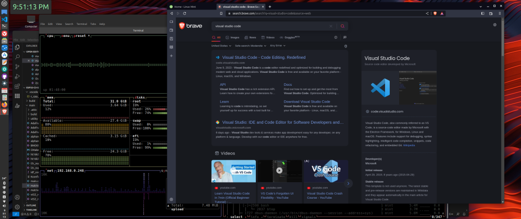Viewport: 521px width, 219px height.
Task: Open the United States region dropdown
Action: click(221, 46)
